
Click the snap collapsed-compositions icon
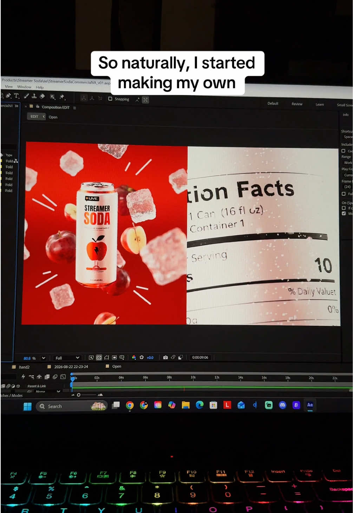point(145,100)
